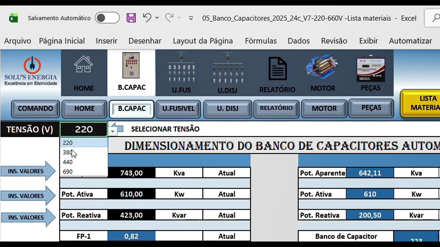Switch to Layout da Página tab
The height and width of the screenshot is (247, 440).
click(x=203, y=41)
